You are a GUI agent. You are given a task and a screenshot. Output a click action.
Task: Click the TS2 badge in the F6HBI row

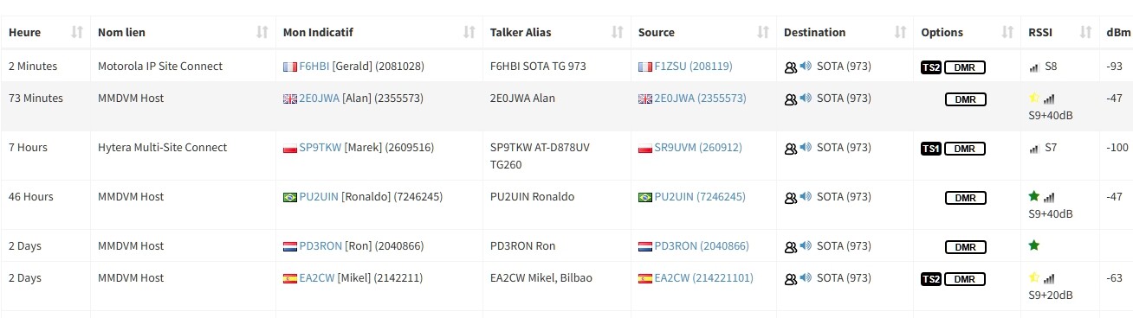click(x=930, y=67)
